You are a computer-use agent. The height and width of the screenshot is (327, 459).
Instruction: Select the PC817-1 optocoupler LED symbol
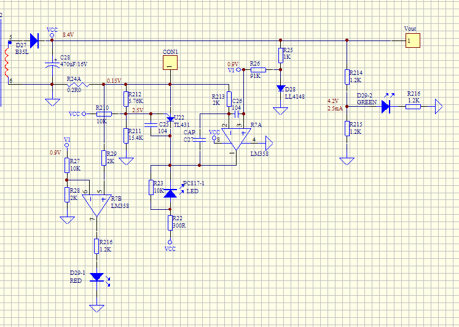(170, 193)
